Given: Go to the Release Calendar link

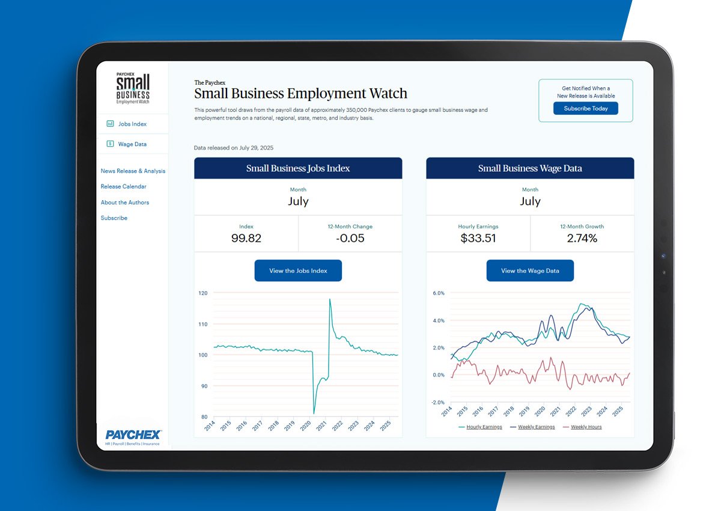Looking at the screenshot, I should [x=123, y=187].
